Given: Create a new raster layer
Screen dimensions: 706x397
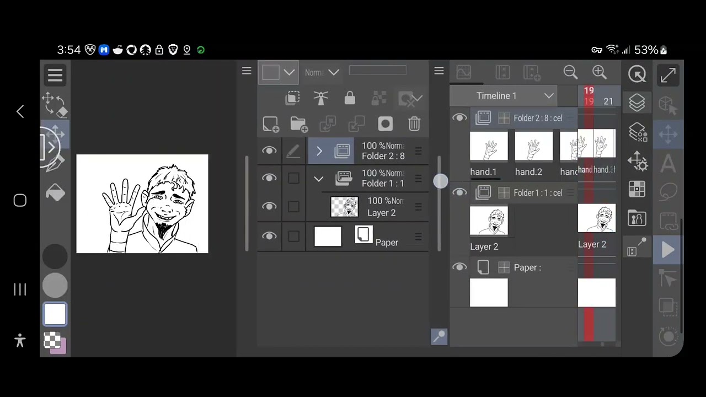Looking at the screenshot, I should [x=270, y=124].
